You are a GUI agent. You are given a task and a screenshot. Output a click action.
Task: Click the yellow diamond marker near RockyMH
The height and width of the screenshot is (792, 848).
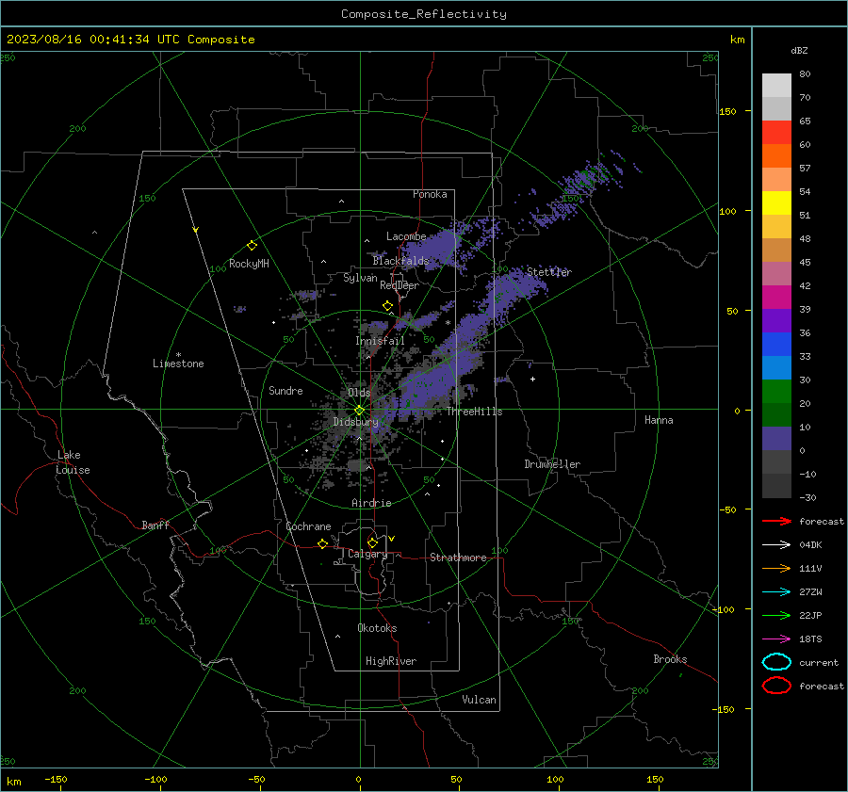(252, 246)
